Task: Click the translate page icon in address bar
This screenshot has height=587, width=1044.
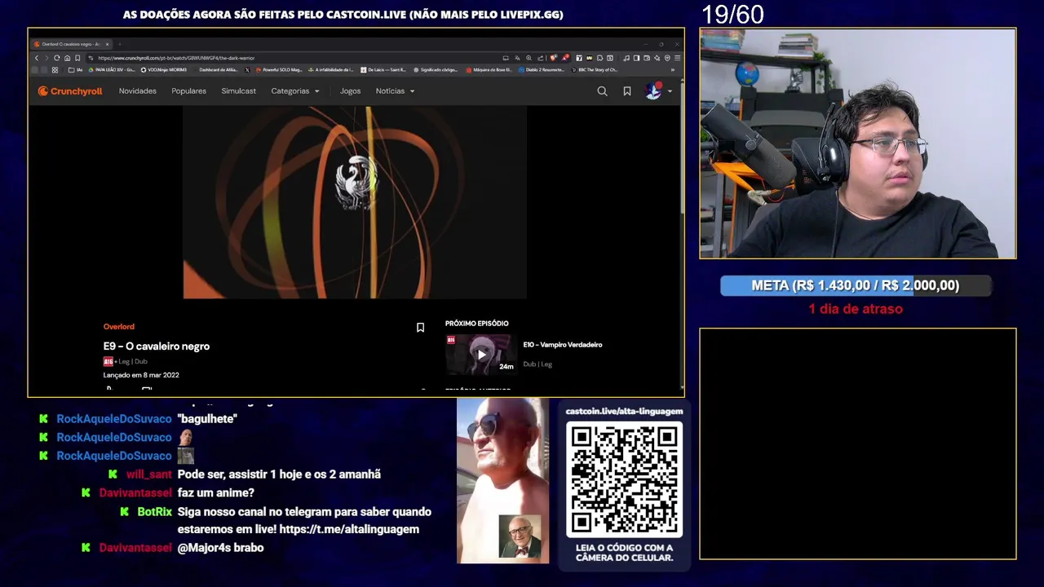Action: tap(517, 58)
